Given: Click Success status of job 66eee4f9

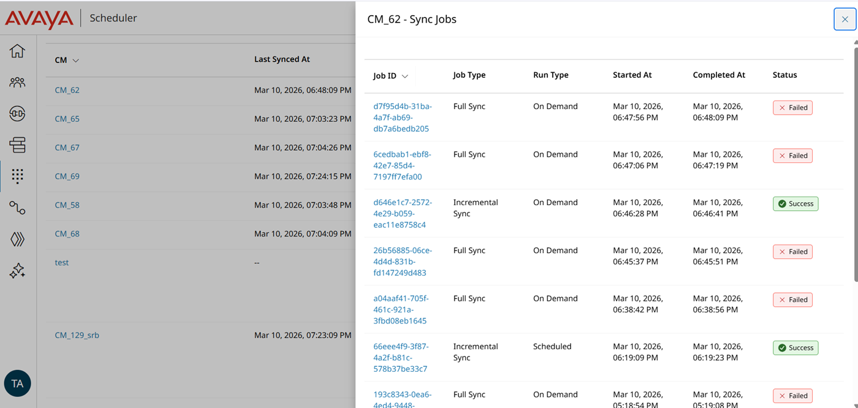Looking at the screenshot, I should pos(795,348).
